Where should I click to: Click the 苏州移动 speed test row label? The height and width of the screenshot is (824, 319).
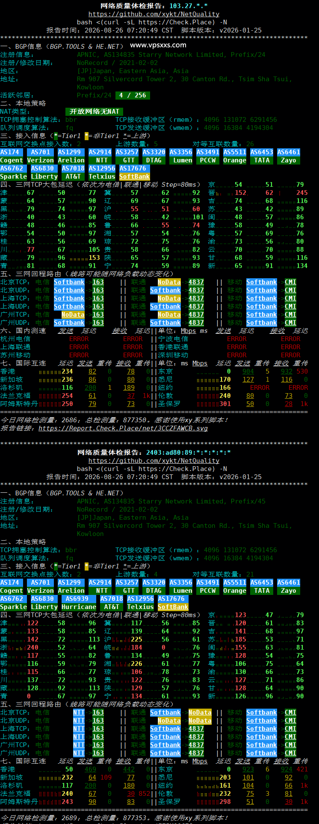15,355
